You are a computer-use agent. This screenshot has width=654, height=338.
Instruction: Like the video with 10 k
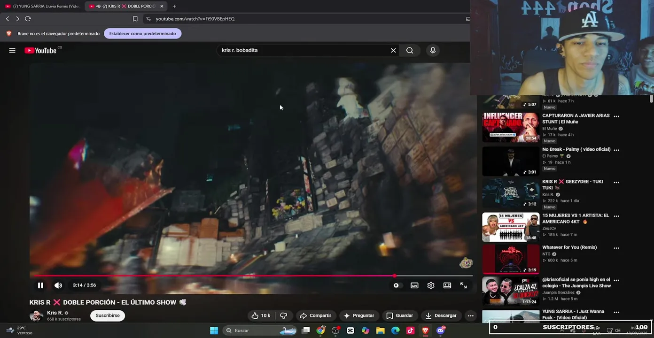click(x=261, y=315)
